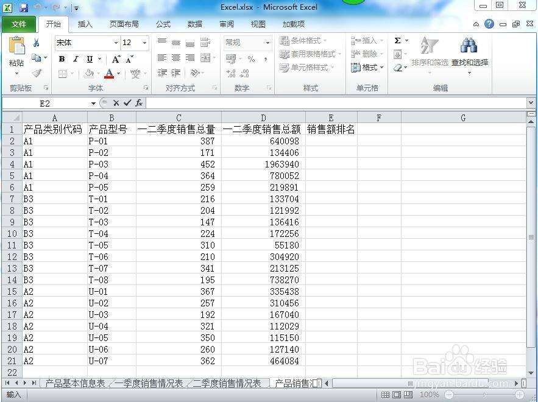Open the phonetic guide (wén) tool

(135, 74)
